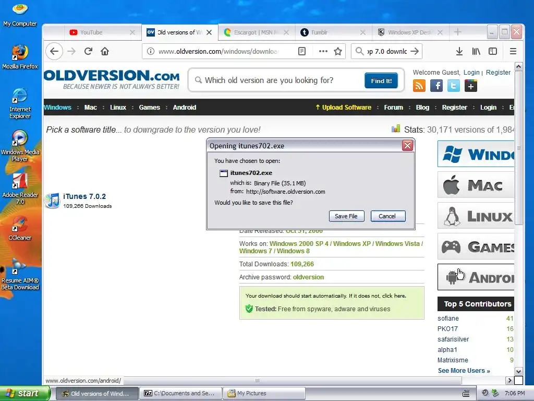Select Adobe Reader 7.0 desktop shortcut
Image resolution: width=534 pixels, height=401 pixels.
(20, 189)
